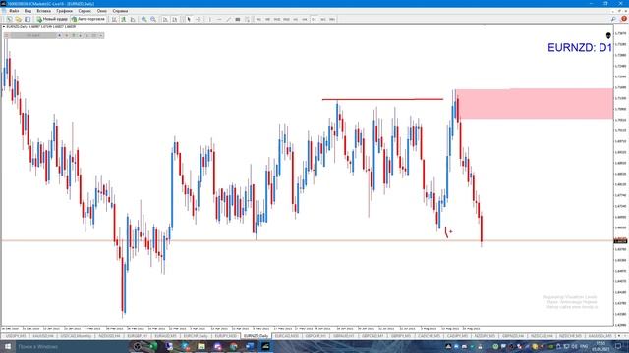Click the EURNZD: D1 chart label

tap(580, 48)
